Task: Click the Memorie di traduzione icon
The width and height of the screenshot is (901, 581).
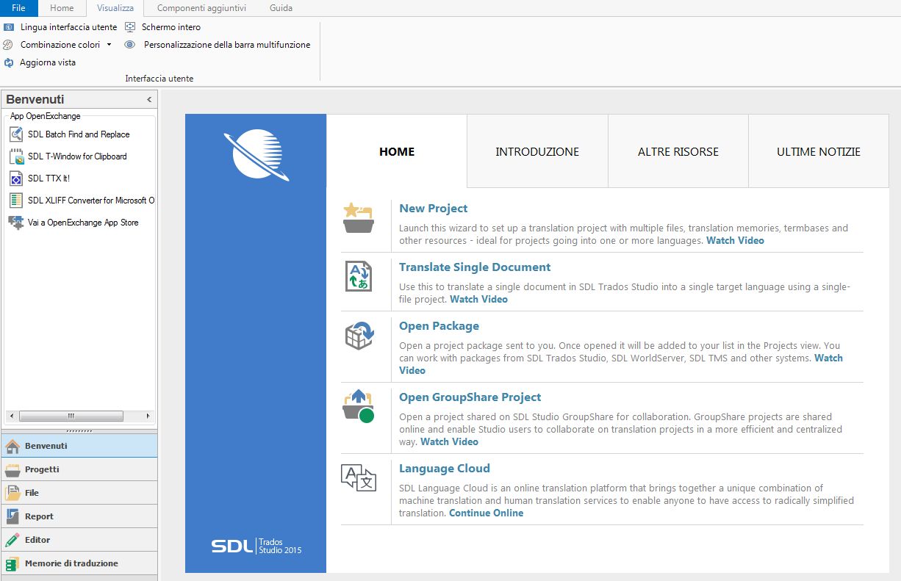Action: tap(12, 563)
